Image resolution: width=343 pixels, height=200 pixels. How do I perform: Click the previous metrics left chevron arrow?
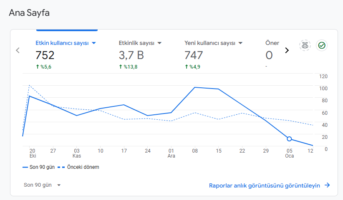[x=18, y=50]
